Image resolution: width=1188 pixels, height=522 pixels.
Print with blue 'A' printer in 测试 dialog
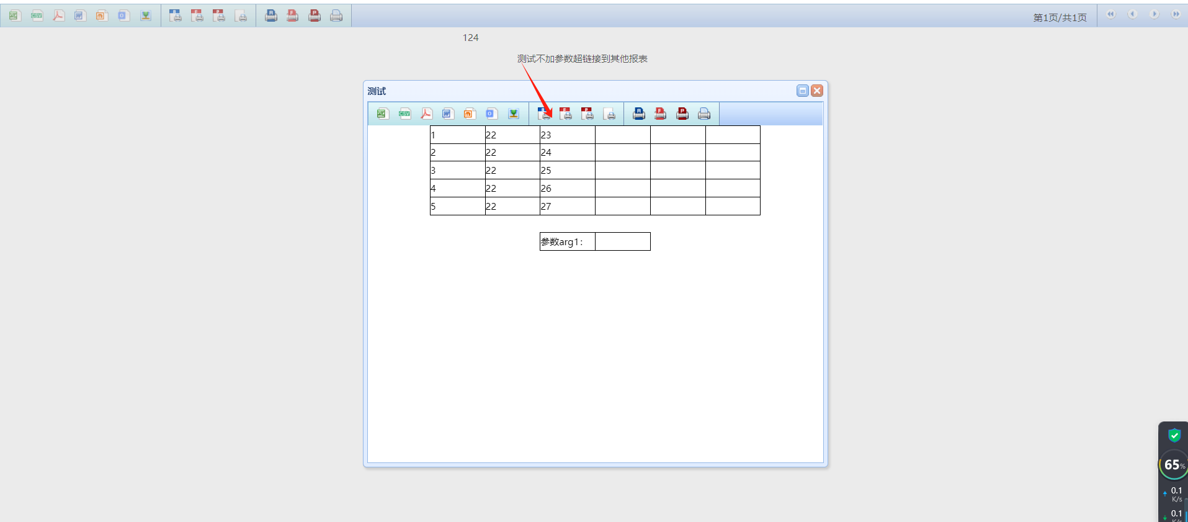(639, 114)
